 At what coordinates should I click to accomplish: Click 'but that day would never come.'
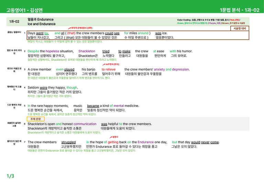coord(196,142)
